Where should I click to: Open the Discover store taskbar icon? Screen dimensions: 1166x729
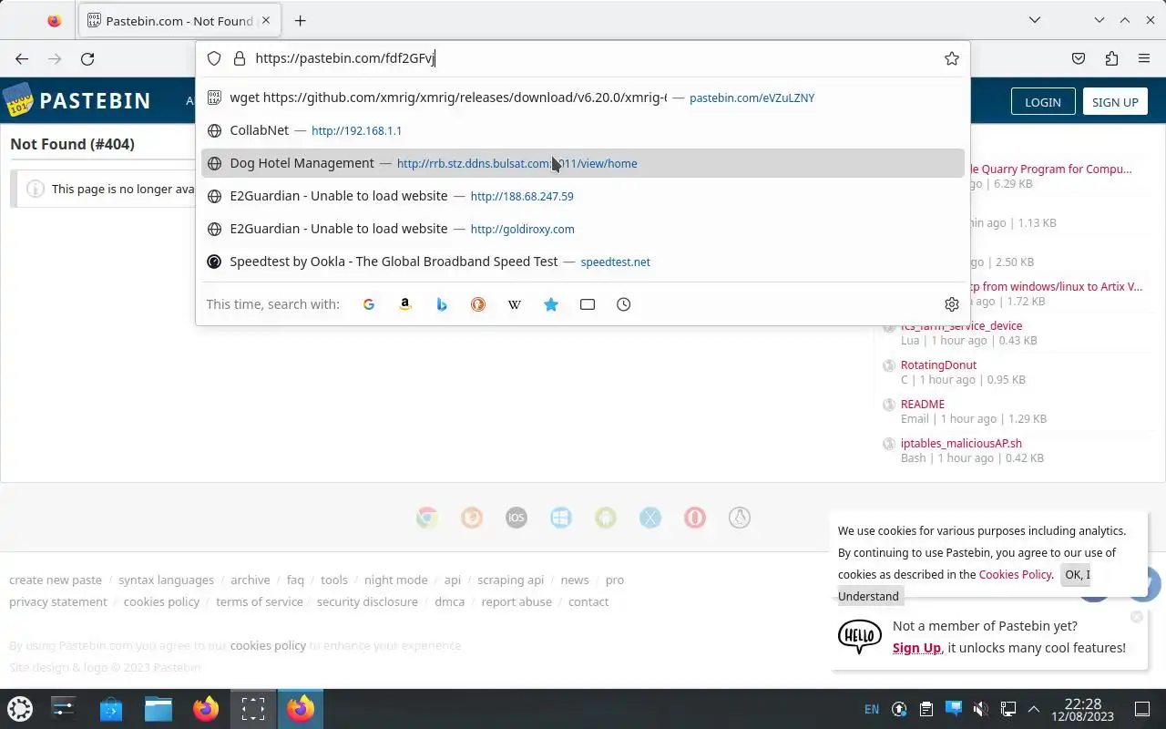[111, 708]
